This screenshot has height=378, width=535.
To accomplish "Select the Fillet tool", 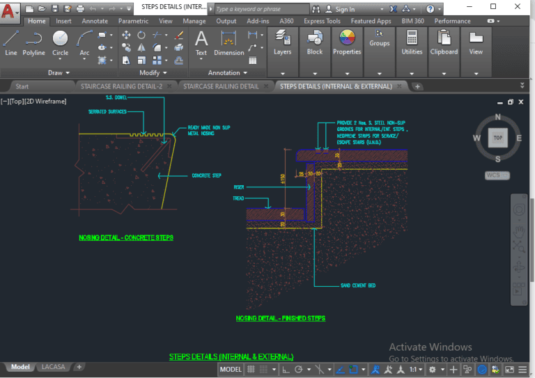I will (x=157, y=48).
